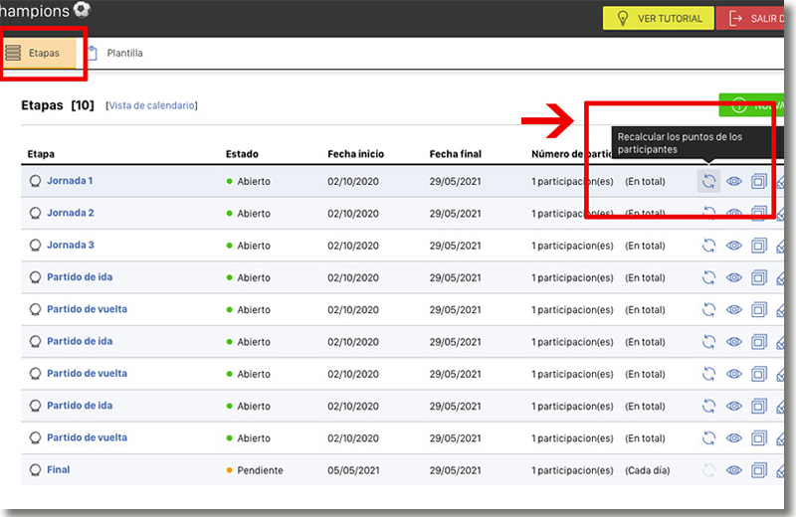
Task: Click the 29/05/2021 end date in Final row
Action: 456,470
